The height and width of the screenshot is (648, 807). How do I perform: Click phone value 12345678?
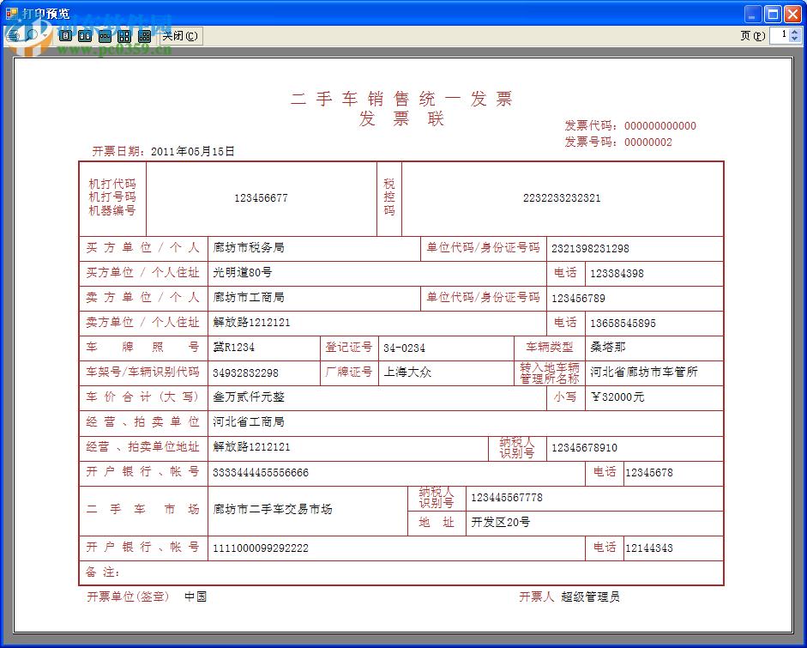[x=648, y=472]
